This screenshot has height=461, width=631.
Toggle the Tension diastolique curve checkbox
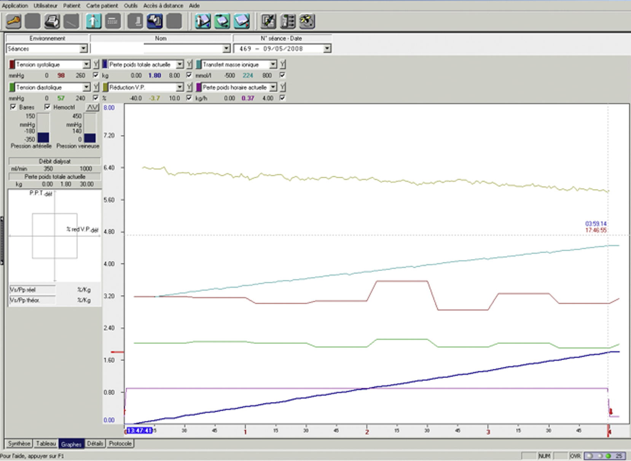[x=96, y=98]
